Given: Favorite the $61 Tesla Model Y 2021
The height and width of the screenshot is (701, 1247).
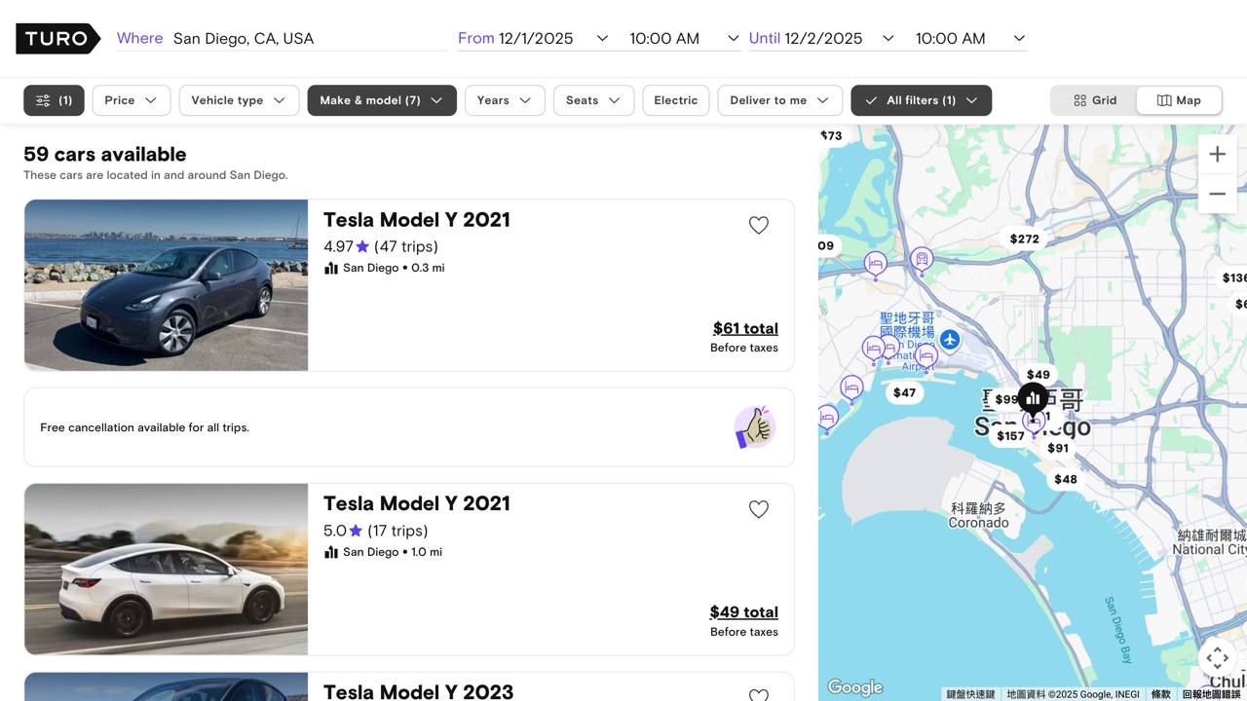Looking at the screenshot, I should pos(759,226).
